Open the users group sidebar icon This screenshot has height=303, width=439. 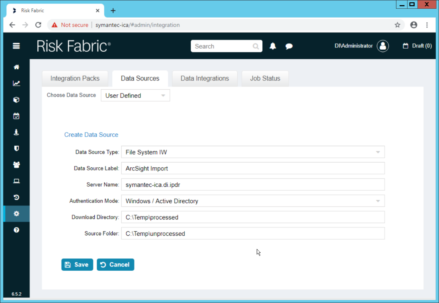coord(16,165)
